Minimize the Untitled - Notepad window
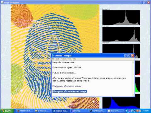The height and width of the screenshot is (113, 151). point(126,56)
